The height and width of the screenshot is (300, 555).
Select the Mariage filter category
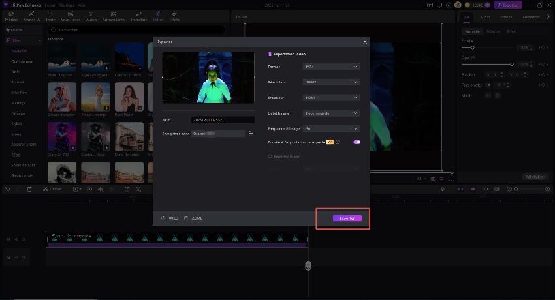18,103
